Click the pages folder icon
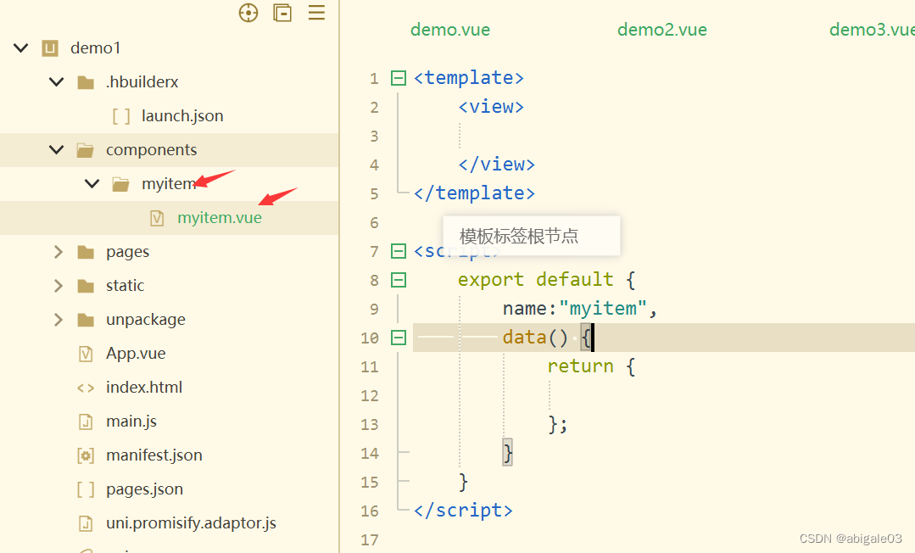 pos(86,252)
